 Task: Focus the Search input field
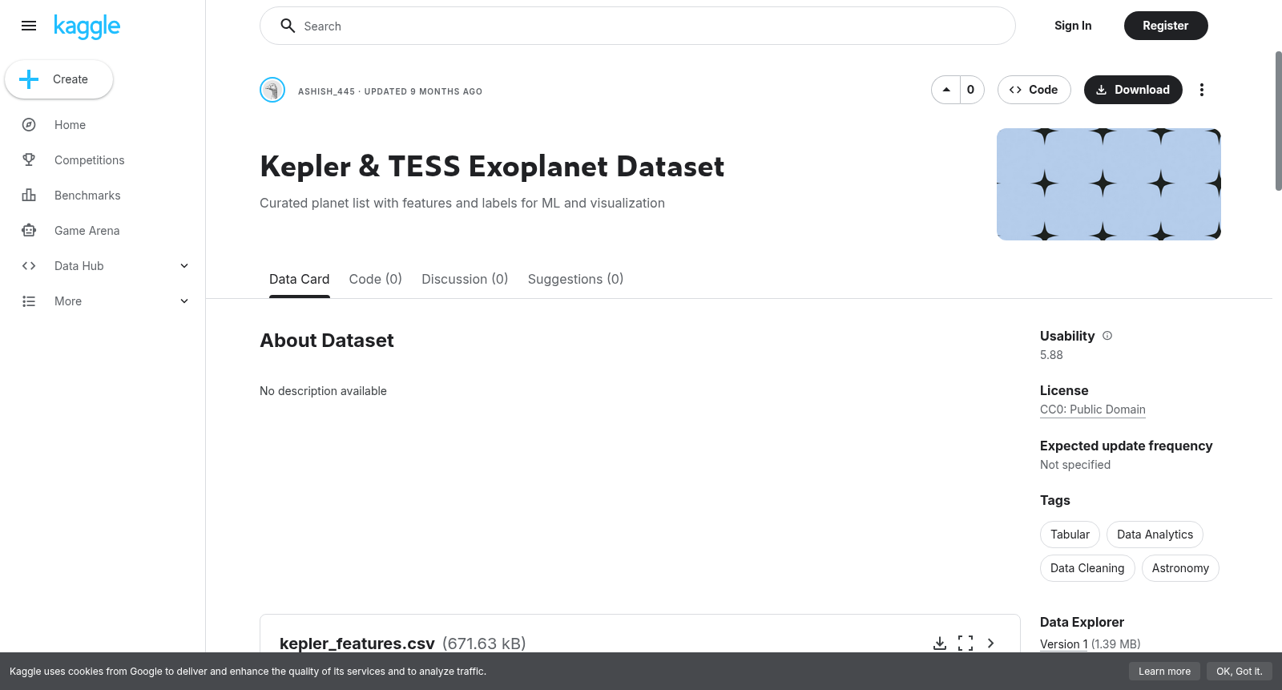(x=637, y=26)
